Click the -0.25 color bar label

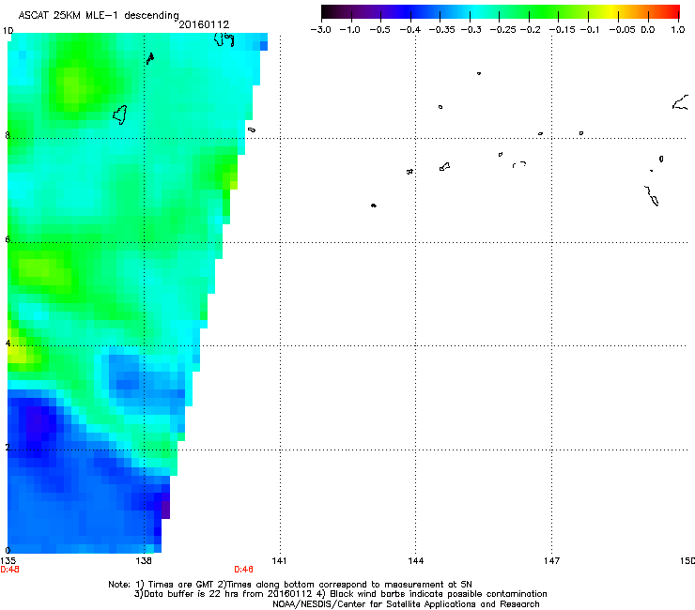click(503, 30)
